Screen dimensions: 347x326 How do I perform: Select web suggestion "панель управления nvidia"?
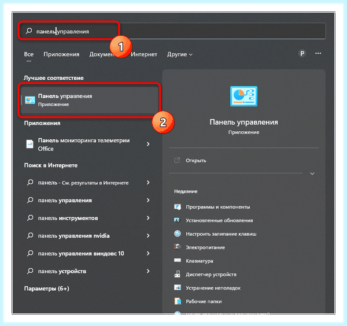[x=88, y=236]
